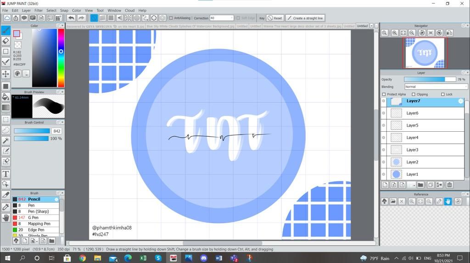The width and height of the screenshot is (470, 263).
Task: Open the Snap menu
Action: coord(64,10)
